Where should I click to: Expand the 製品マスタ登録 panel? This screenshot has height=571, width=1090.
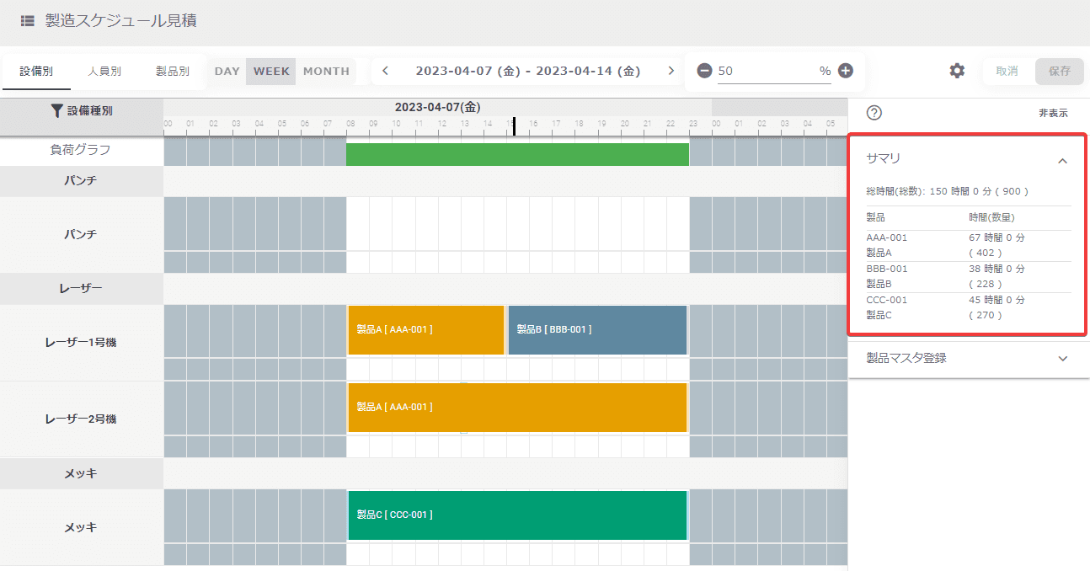click(1063, 358)
